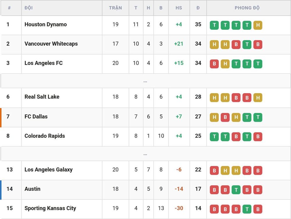The height and width of the screenshot is (219, 291).
Task: Click Real Salt Lake's last yellow H badge
Action: point(258,98)
